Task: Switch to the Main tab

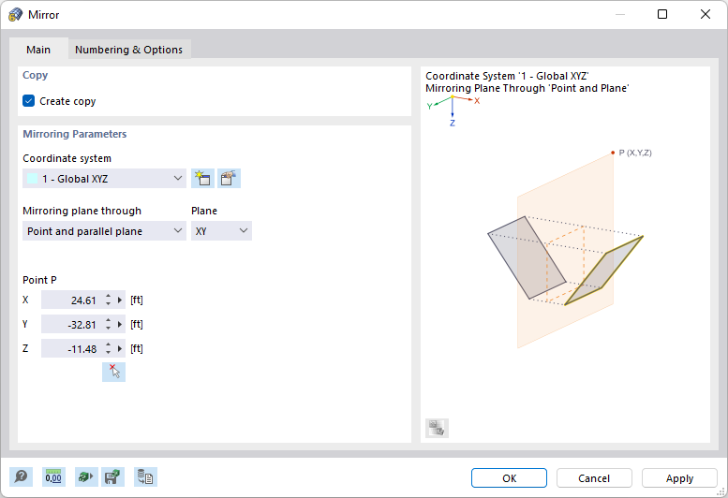Action: (x=38, y=50)
